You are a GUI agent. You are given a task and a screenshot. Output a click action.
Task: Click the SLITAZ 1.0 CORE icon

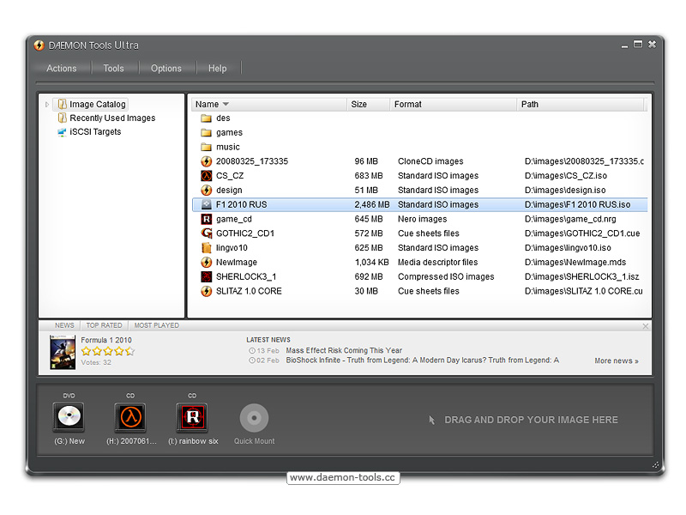[x=206, y=291]
